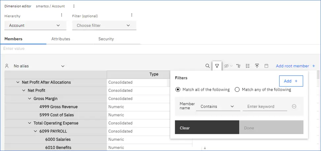321x151 pixels.
Task: Open the Choose filter dropdown
Action: [x=104, y=25]
